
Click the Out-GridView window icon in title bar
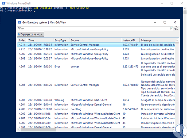[x=19, y=22]
